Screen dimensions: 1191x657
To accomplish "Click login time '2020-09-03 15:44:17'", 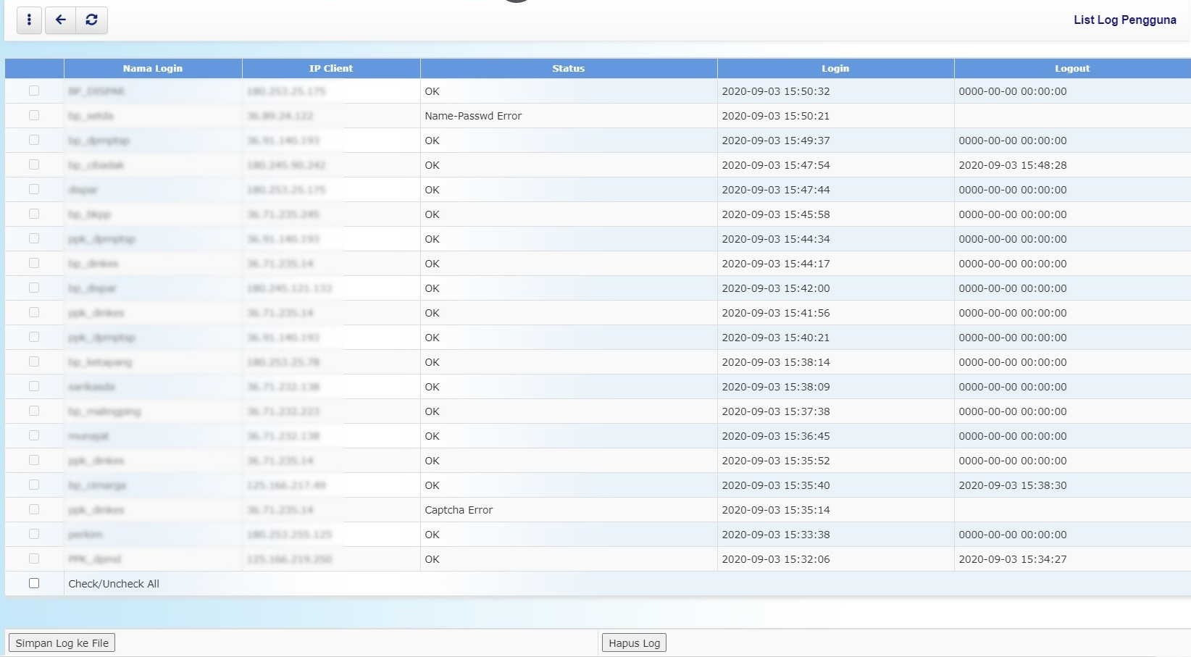I will point(776,264).
